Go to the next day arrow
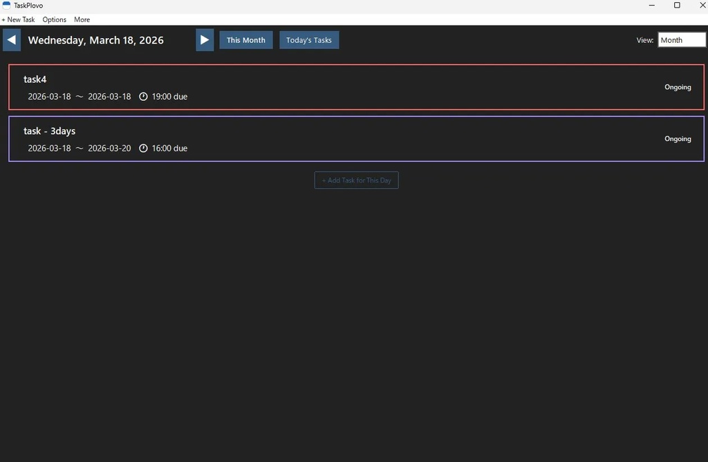This screenshot has height=462, width=708. click(x=205, y=39)
